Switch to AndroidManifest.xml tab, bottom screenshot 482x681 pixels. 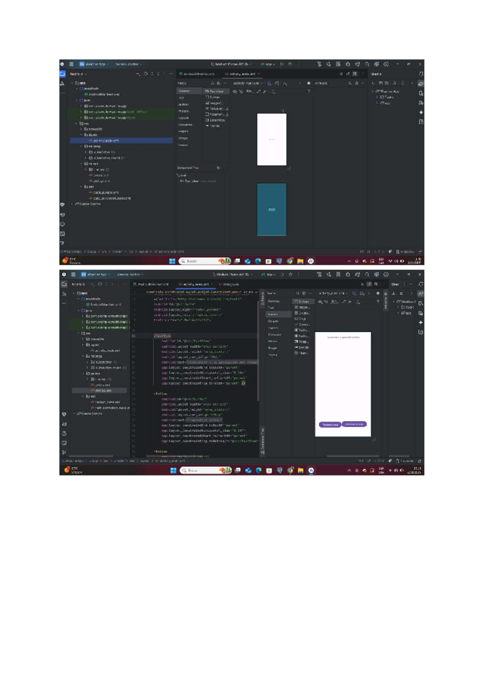[x=151, y=284]
